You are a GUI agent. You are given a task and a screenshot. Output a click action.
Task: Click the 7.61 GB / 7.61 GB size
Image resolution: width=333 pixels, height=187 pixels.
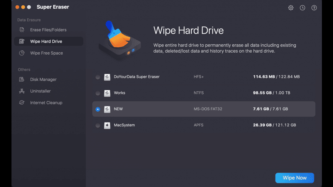[x=270, y=109]
